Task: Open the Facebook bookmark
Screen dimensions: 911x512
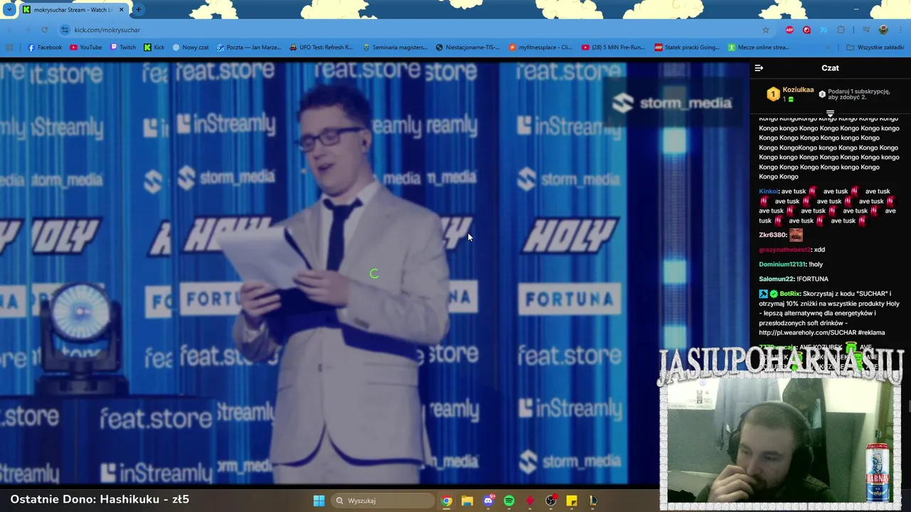Action: [x=44, y=48]
